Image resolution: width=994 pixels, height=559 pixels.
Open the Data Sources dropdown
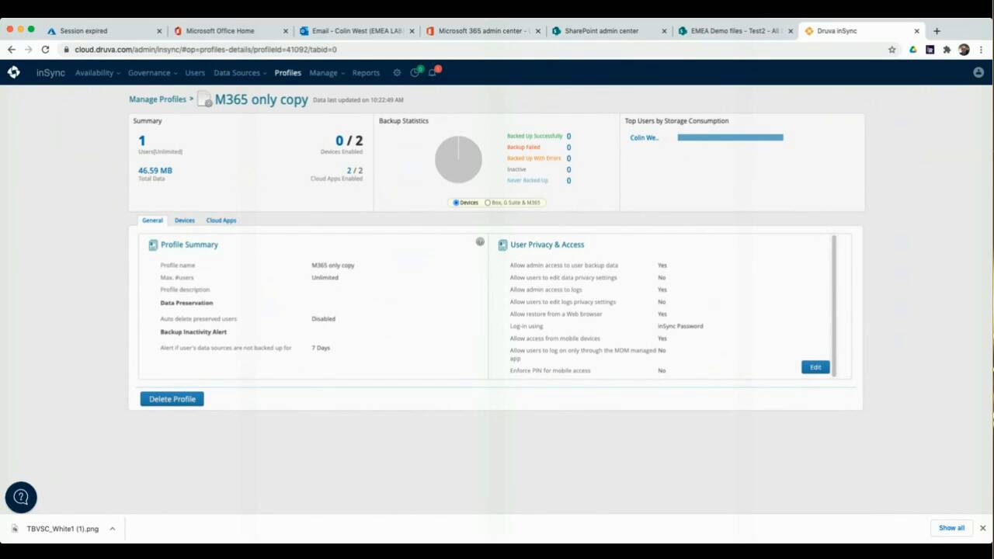(x=240, y=73)
